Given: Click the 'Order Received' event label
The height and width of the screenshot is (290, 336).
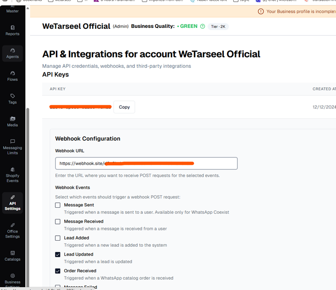Looking at the screenshot, I should pyautogui.click(x=80, y=271).
